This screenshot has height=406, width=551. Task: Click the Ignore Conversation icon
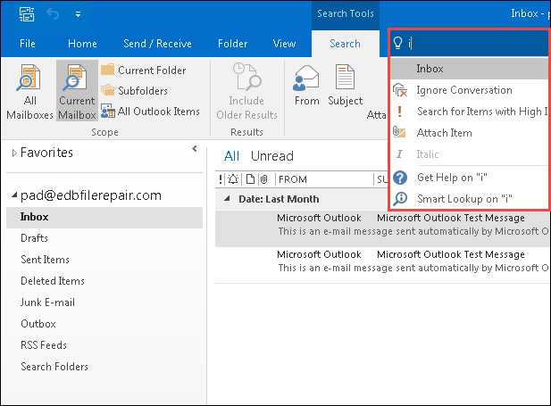coord(400,90)
